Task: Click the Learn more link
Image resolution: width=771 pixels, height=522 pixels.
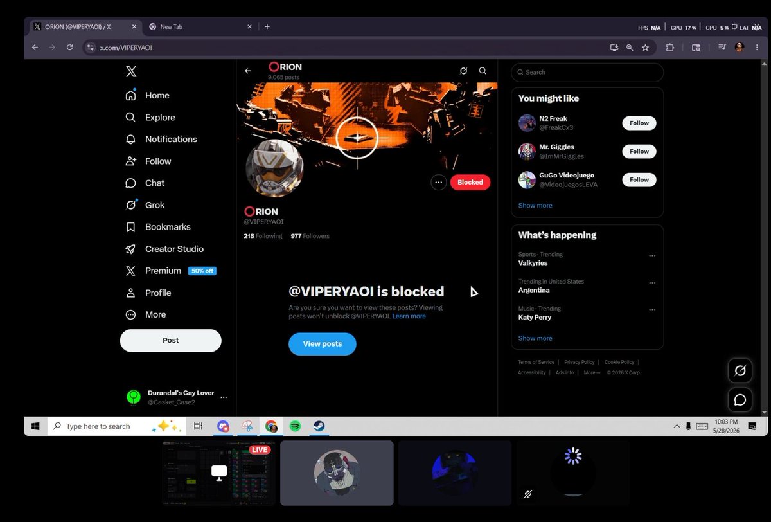Action: point(409,316)
